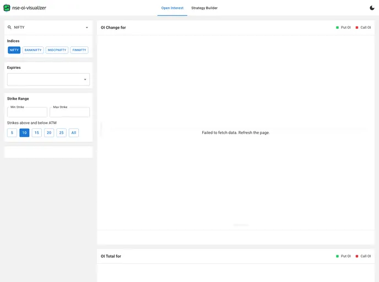Focus the Max Strike input field

pyautogui.click(x=69, y=112)
